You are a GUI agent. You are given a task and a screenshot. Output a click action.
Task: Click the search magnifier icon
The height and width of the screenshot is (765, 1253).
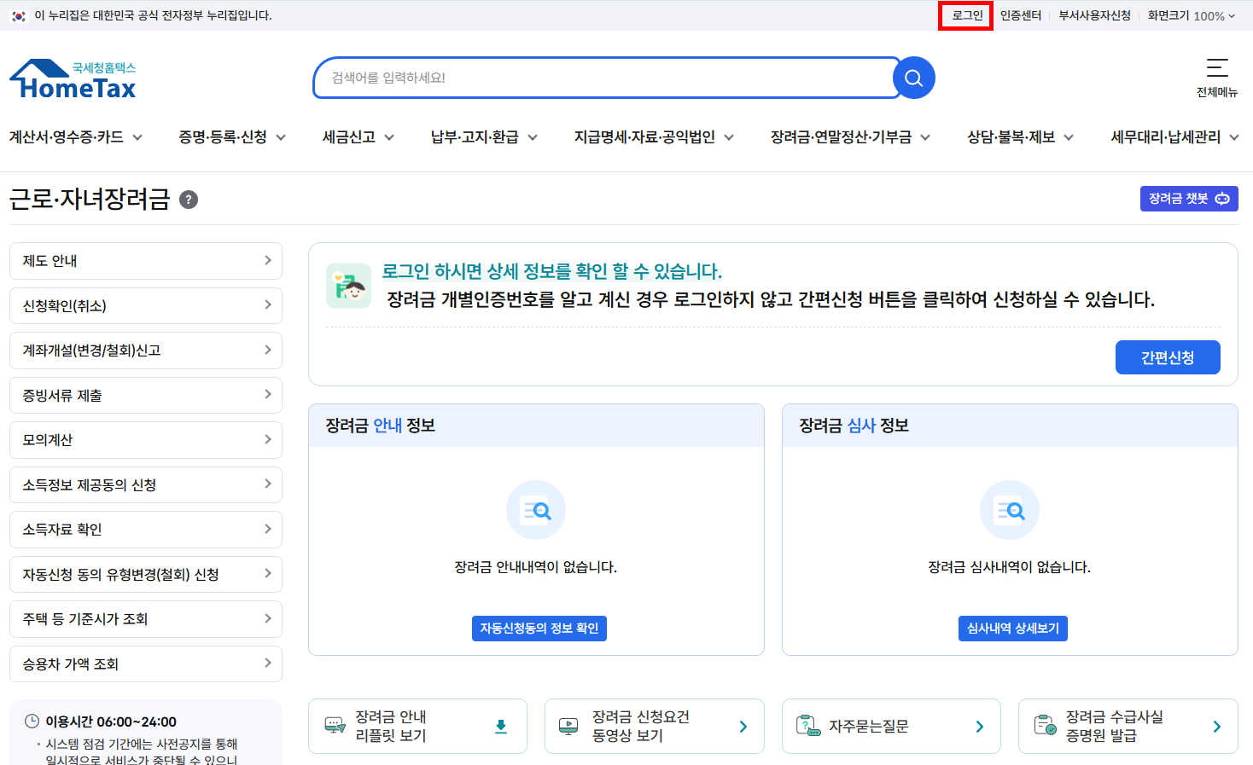tap(912, 77)
